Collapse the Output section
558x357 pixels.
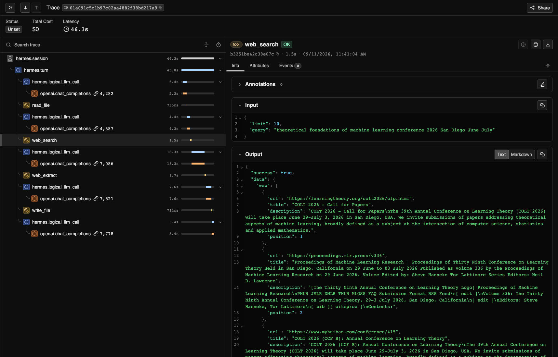(x=240, y=154)
